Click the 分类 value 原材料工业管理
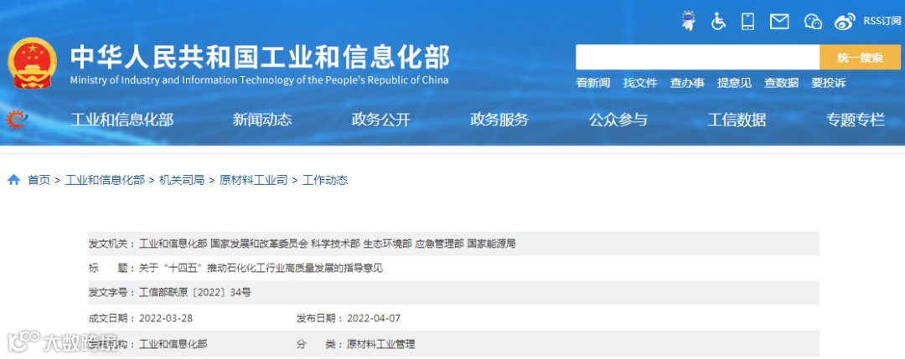The image size is (905, 359). point(381,345)
